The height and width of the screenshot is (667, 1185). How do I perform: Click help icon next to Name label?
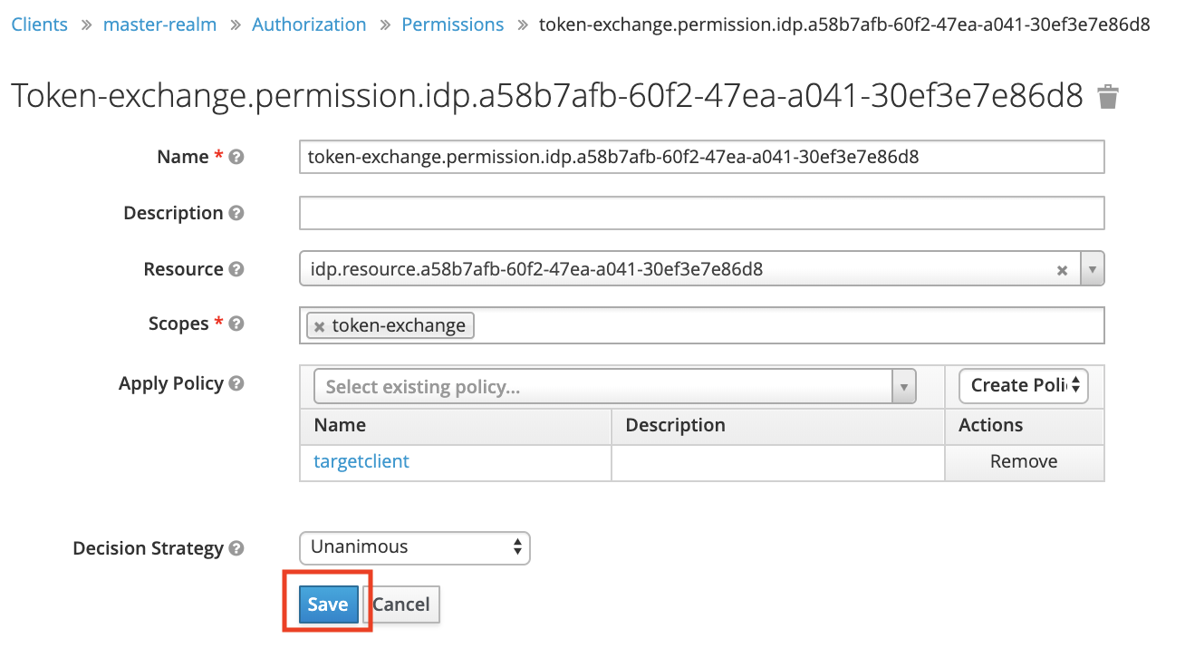point(236,157)
